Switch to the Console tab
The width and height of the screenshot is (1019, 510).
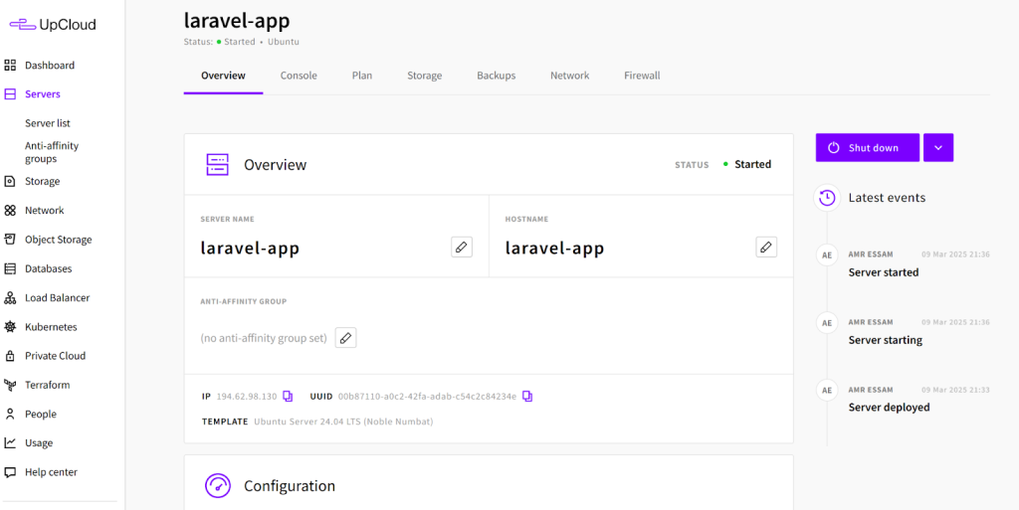299,76
